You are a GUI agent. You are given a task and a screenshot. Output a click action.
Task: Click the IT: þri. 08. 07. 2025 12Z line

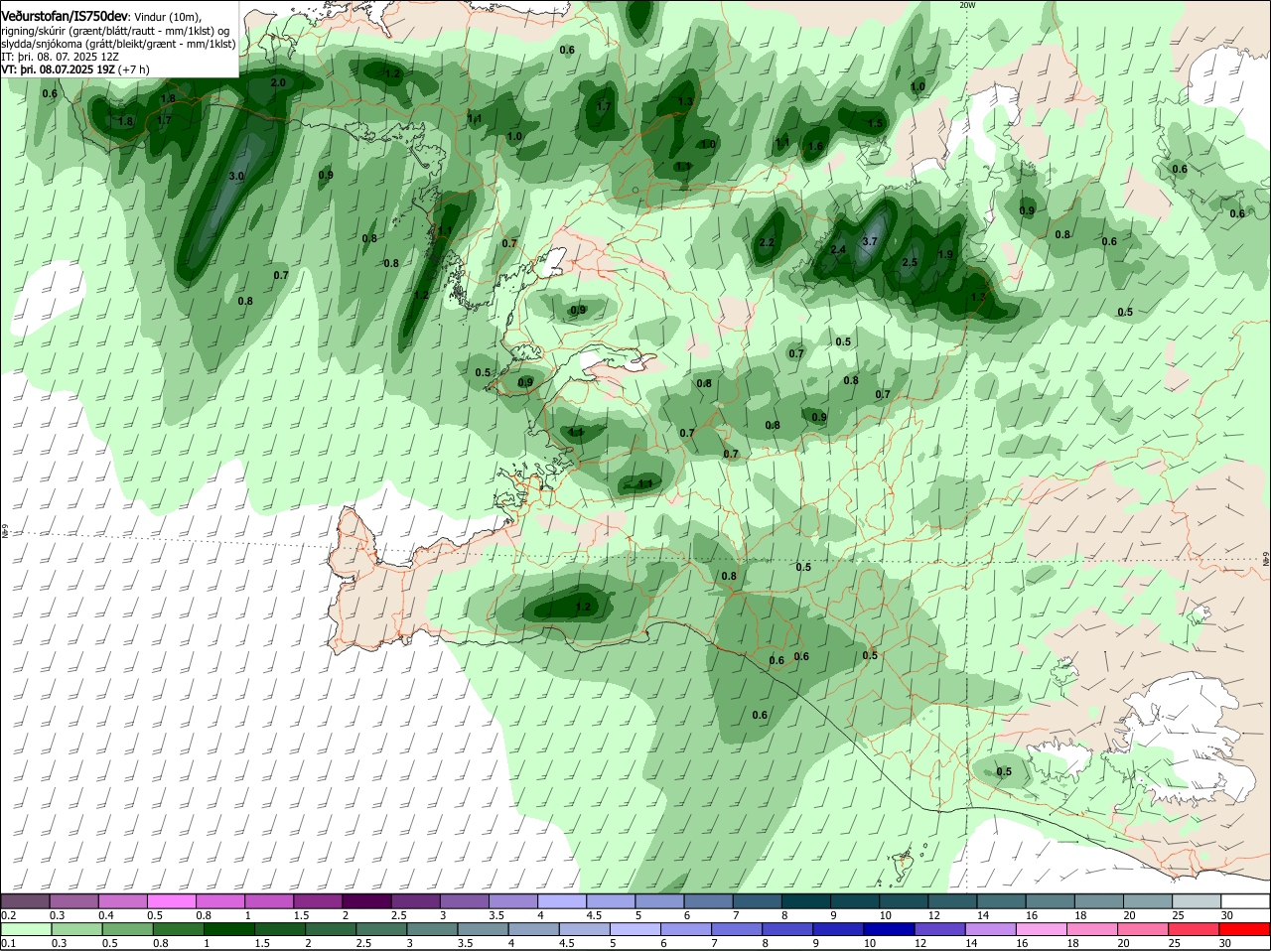(60, 57)
